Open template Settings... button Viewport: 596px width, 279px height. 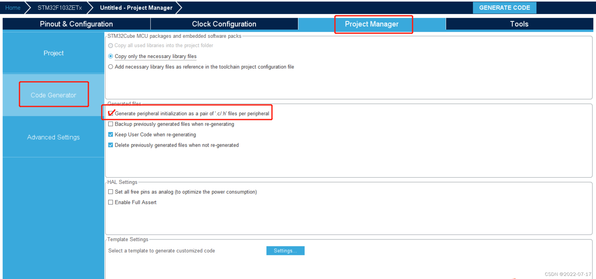click(285, 251)
